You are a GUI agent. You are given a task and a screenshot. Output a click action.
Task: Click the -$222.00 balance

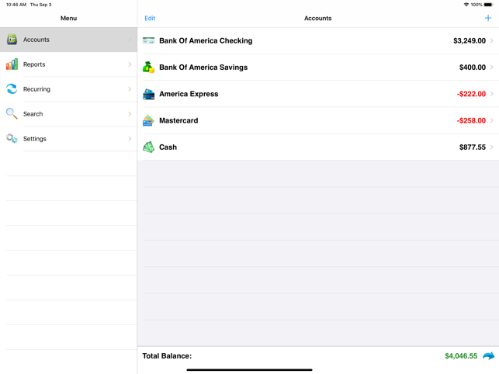coord(471,94)
